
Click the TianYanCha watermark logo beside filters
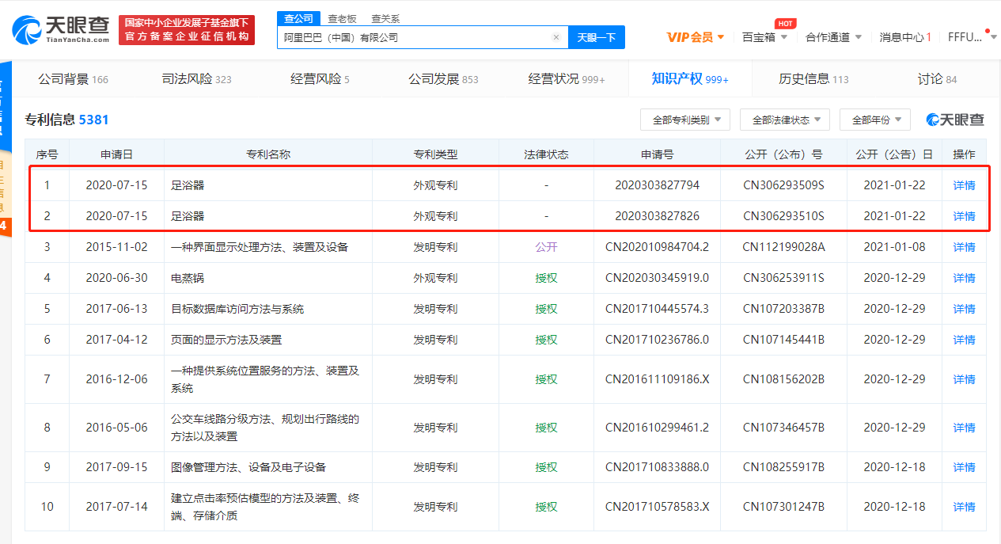point(955,120)
